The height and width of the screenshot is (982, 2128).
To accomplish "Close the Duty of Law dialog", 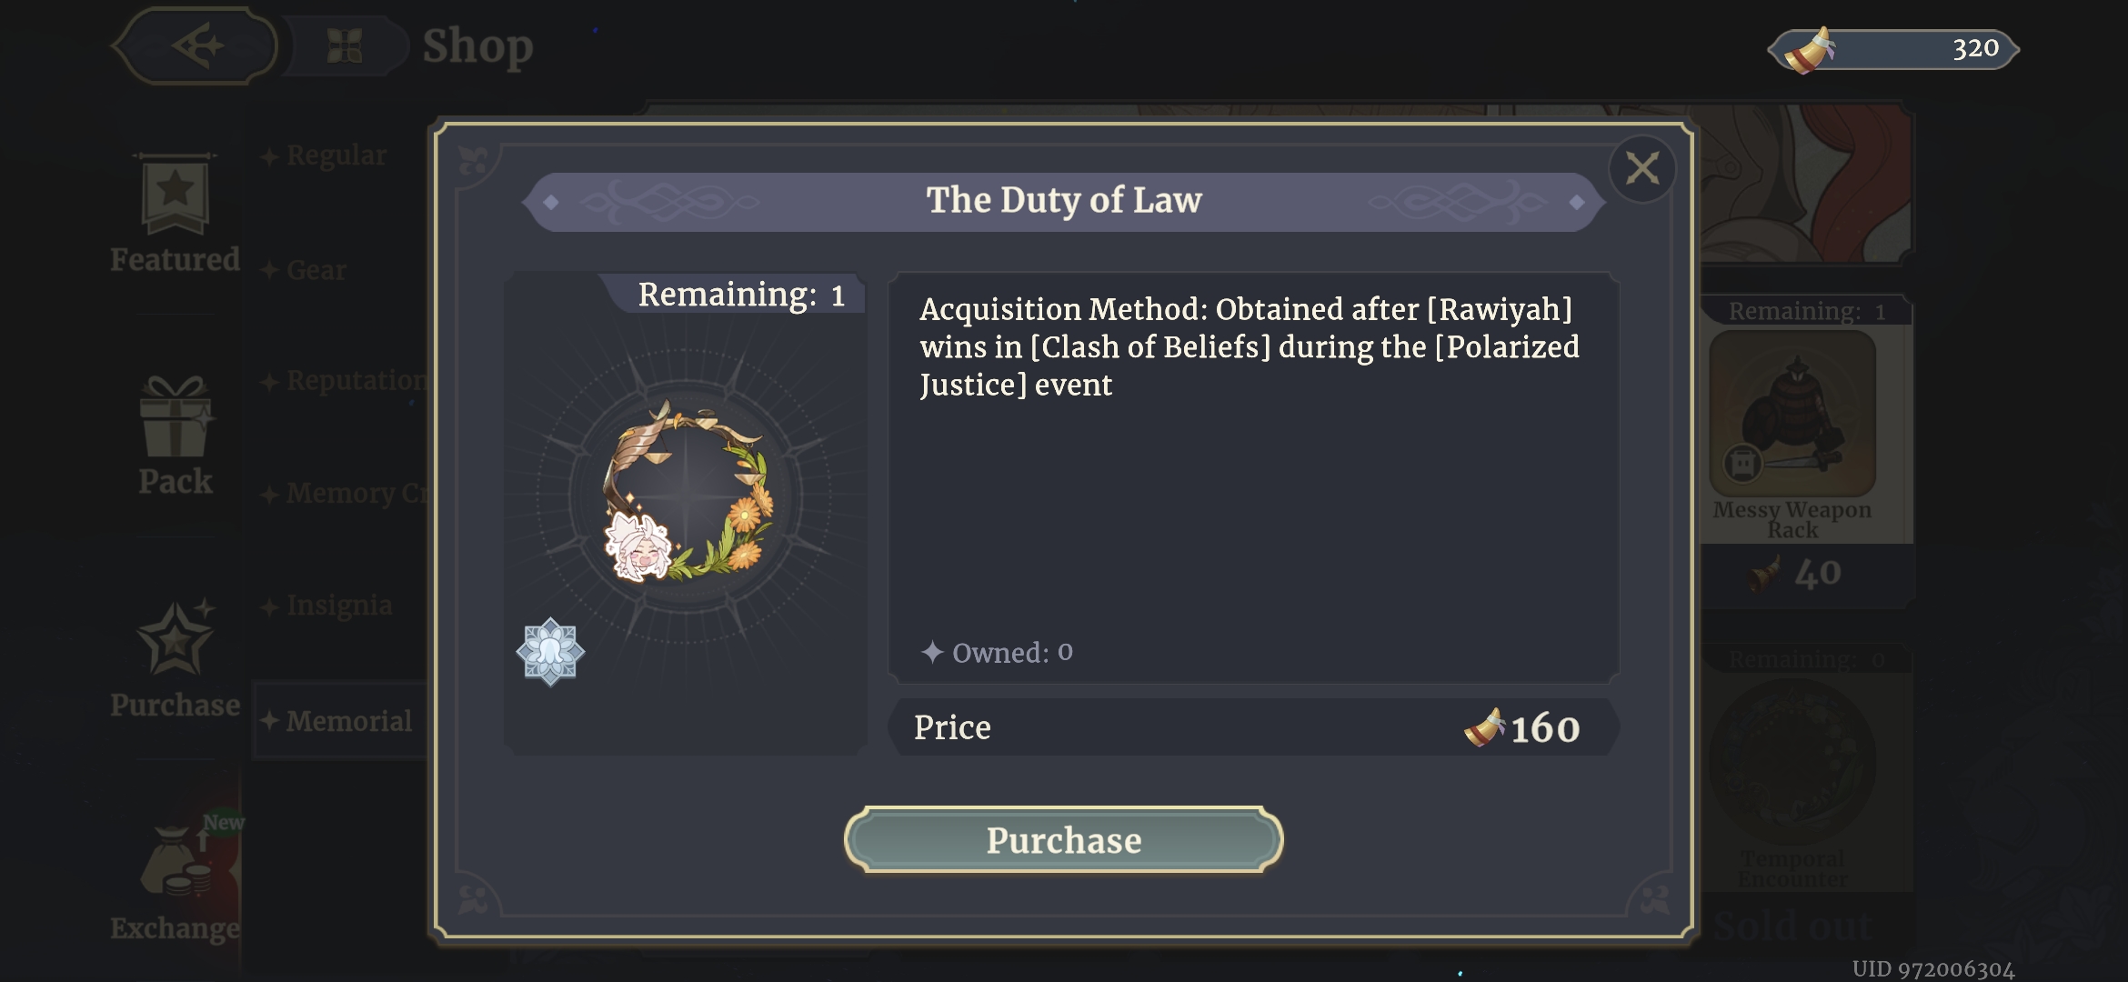I will 1641,168.
